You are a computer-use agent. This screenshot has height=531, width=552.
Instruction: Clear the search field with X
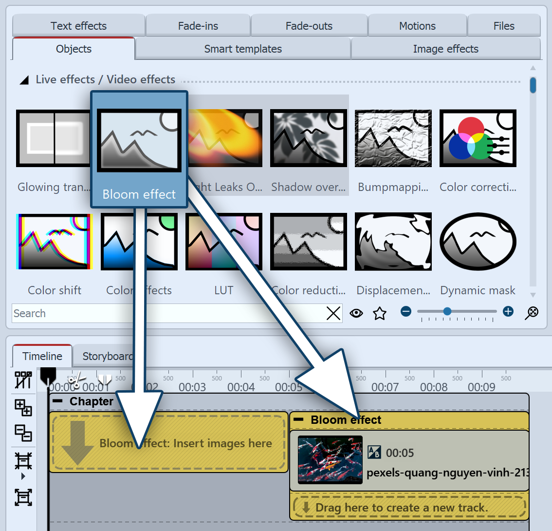333,313
